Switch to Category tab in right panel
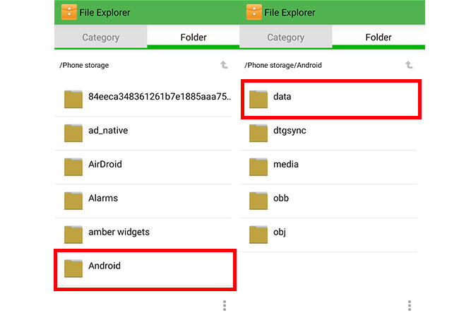The width and height of the screenshot is (459, 318). coord(286,37)
